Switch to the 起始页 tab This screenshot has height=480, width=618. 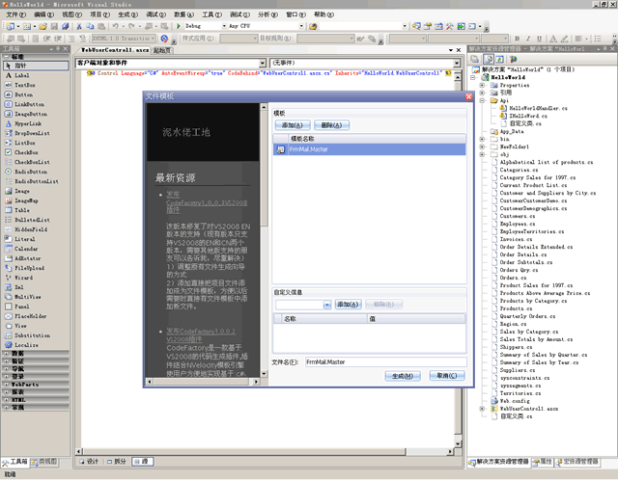click(162, 50)
